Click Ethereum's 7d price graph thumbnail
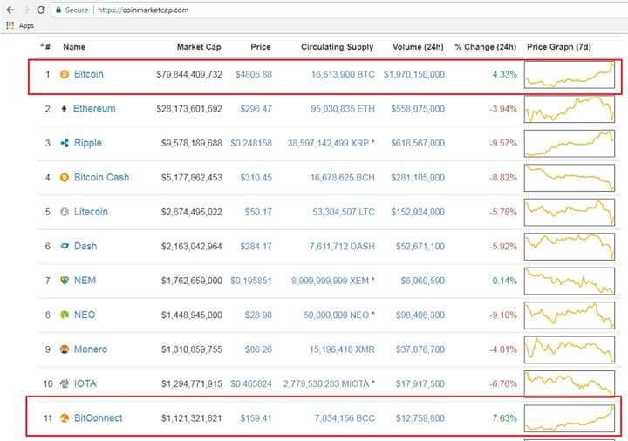Image resolution: width=628 pixels, height=441 pixels. point(569,109)
